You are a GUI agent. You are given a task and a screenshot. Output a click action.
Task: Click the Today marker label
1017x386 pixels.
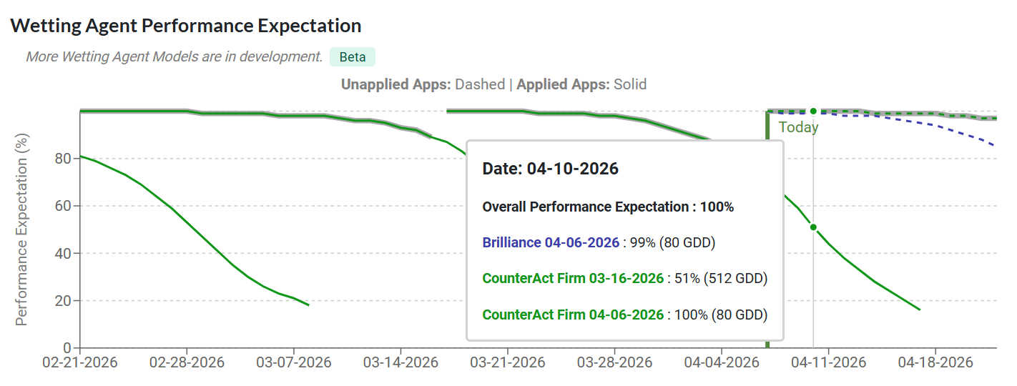click(798, 128)
